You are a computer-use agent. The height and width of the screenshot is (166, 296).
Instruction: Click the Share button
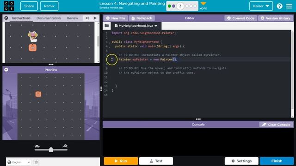click(x=29, y=6)
